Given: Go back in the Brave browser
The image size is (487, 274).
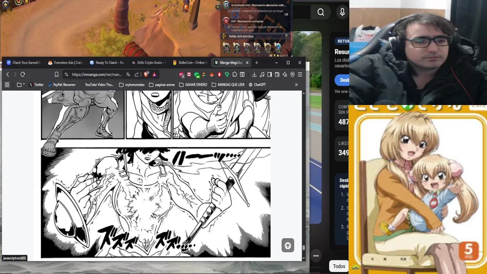Looking at the screenshot, I should click(x=8, y=75).
